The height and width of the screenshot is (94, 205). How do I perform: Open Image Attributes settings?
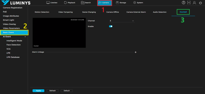(11, 16)
